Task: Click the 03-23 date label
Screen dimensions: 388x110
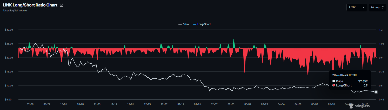Action: coord(265,104)
